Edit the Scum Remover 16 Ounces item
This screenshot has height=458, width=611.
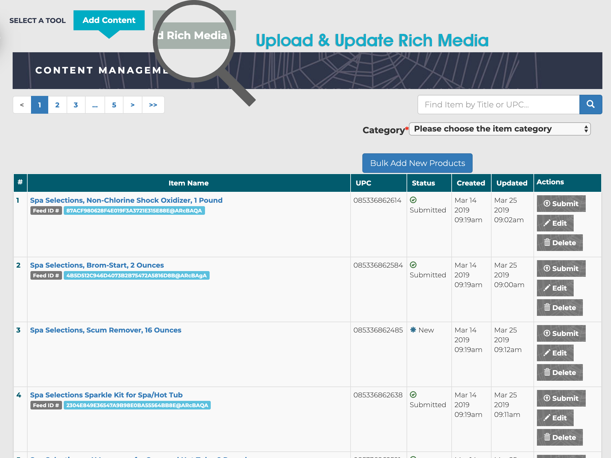(x=555, y=353)
